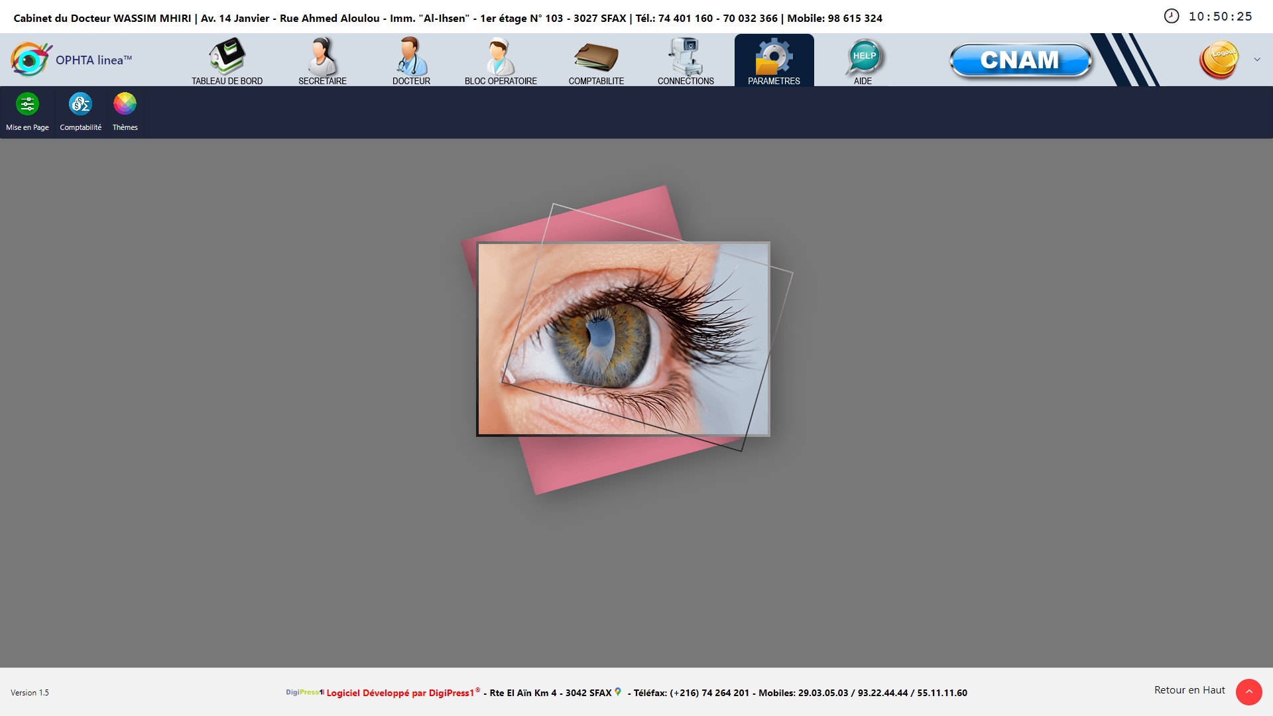Image resolution: width=1273 pixels, height=716 pixels.
Task: Click the OPHTA linea title text
Action: [x=93, y=60]
